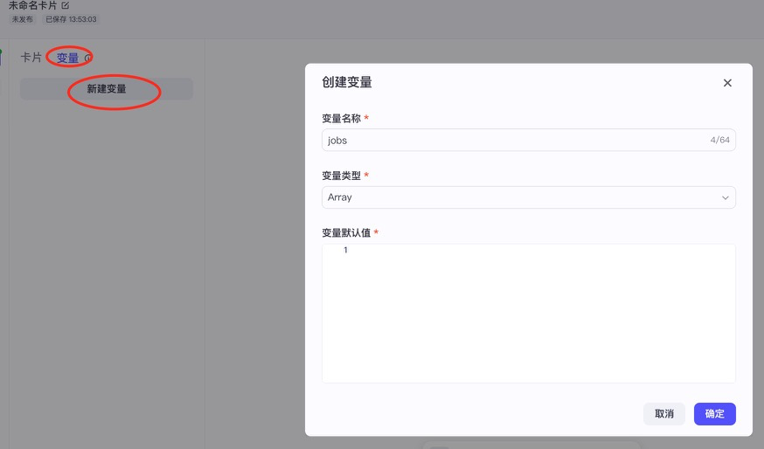Click the 新建变量 button

[x=107, y=88]
